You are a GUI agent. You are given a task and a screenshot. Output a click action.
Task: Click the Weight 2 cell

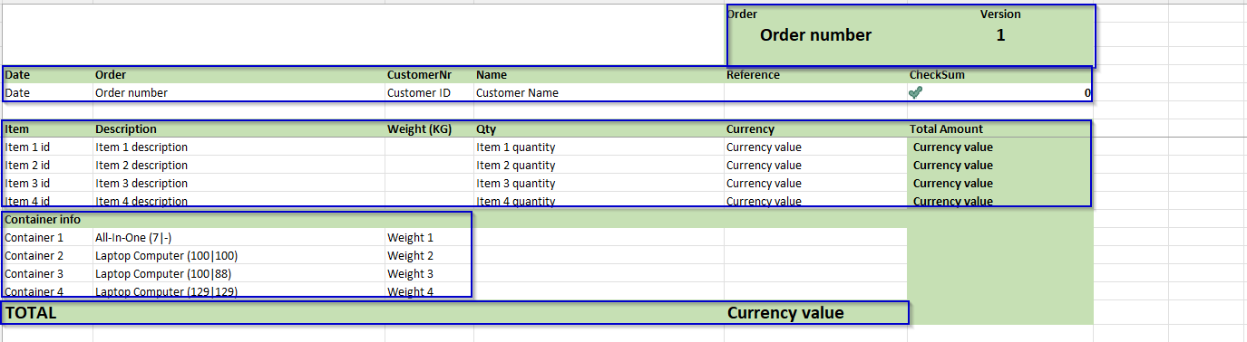(429, 255)
